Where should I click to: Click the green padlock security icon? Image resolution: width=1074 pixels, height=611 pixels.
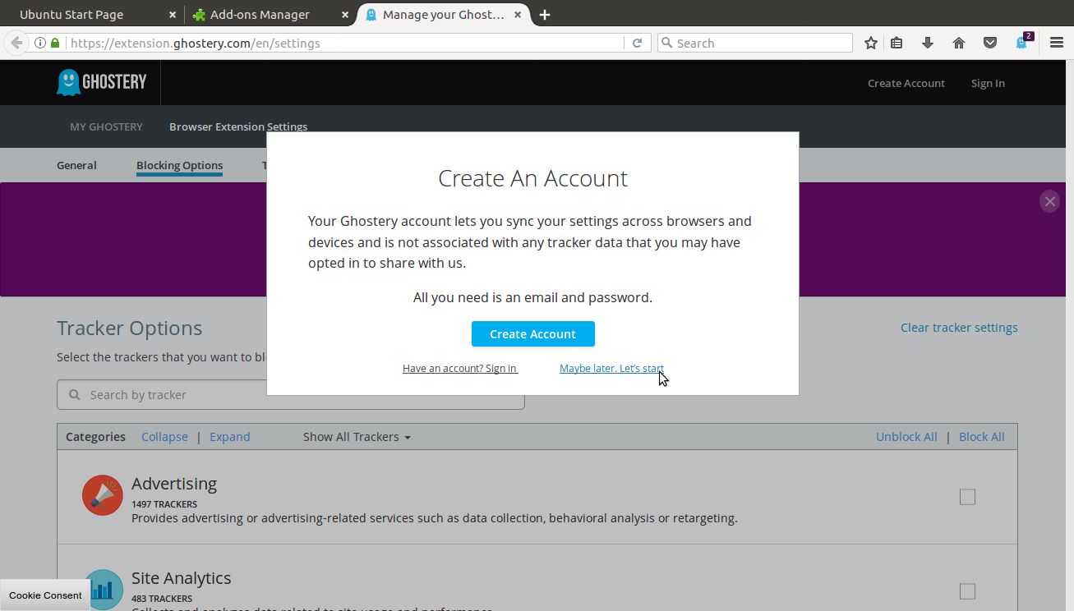click(55, 43)
